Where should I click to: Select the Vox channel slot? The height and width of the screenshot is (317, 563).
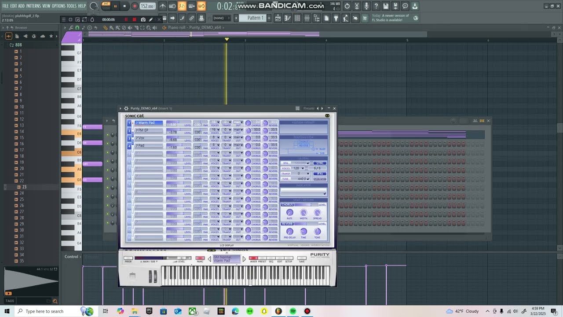[149, 138]
